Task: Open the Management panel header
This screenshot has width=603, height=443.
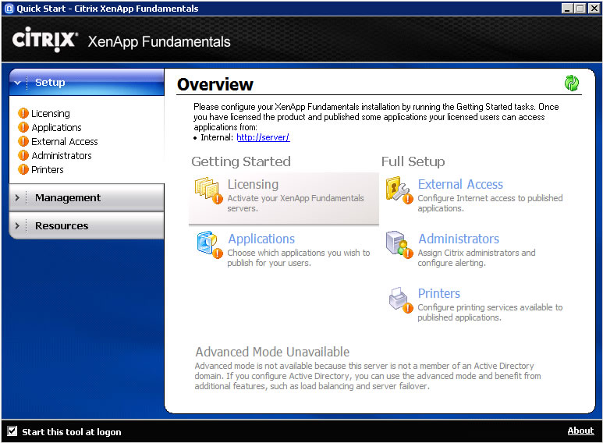Action: [87, 197]
